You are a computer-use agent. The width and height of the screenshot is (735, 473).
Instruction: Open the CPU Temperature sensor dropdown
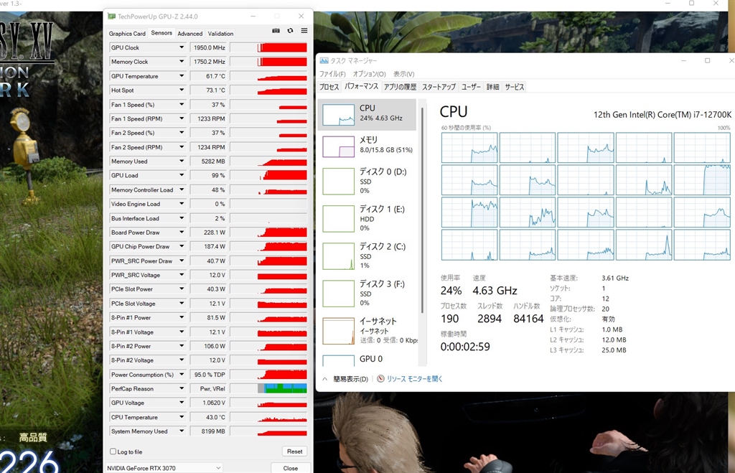tap(182, 417)
